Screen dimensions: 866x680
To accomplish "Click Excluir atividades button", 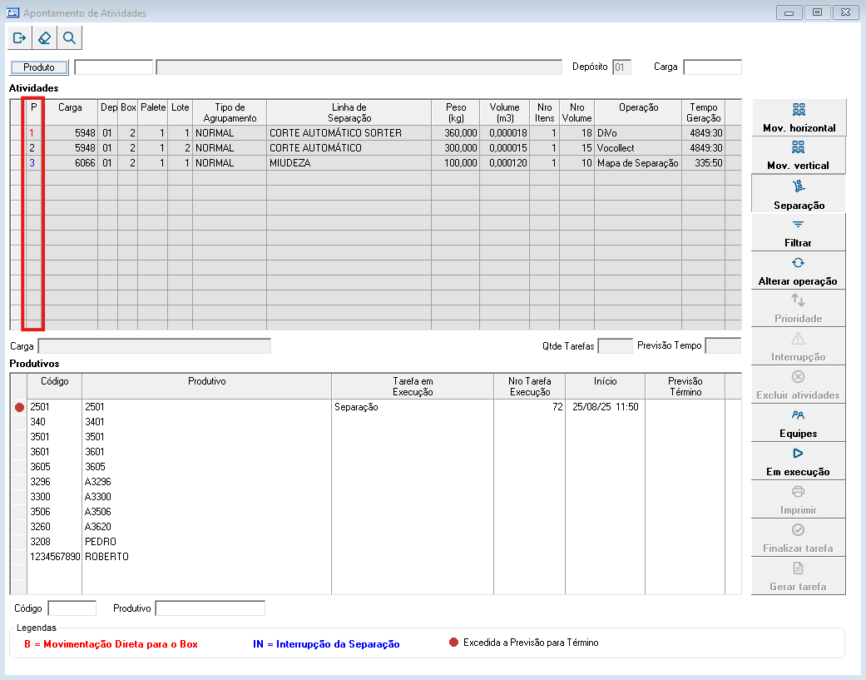I will click(x=799, y=385).
